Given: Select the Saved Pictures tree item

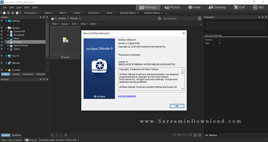Looking at the screenshot, I should pos(21,45).
